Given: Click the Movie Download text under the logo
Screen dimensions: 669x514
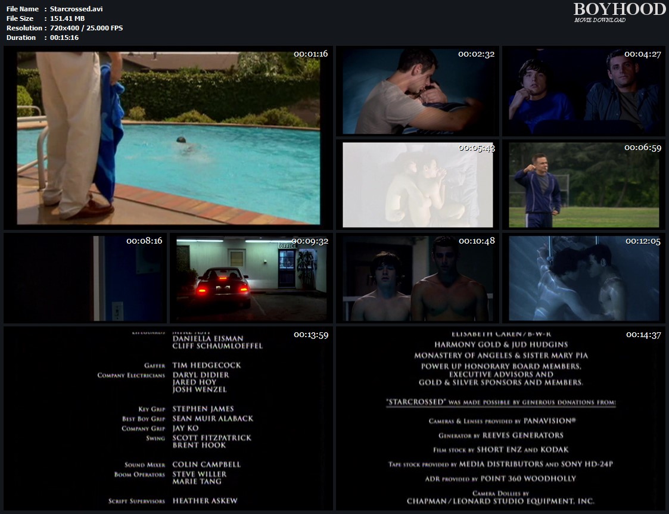Looking at the screenshot, I should [600, 20].
